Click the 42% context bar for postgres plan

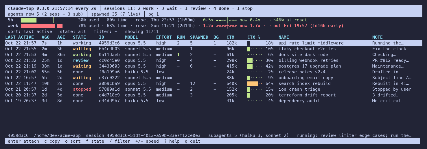click(255, 66)
